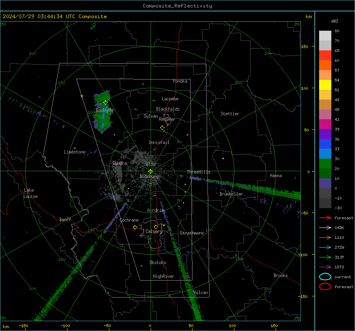Screen dimensions: 355x331
Task: Click the Hanna label
Action: [276, 176]
